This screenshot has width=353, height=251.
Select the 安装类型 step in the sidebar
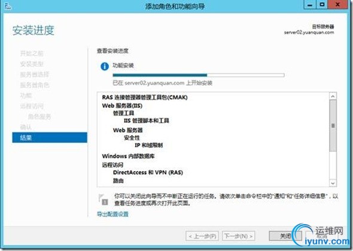tap(32, 64)
